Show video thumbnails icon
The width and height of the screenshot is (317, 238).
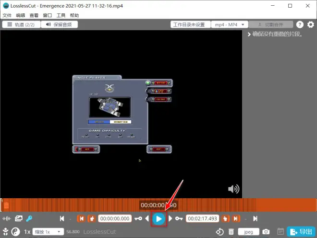pos(19,218)
